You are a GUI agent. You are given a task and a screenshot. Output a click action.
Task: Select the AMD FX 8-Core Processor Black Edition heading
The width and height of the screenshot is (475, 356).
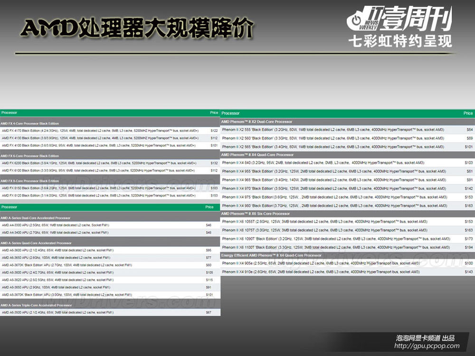point(110,181)
